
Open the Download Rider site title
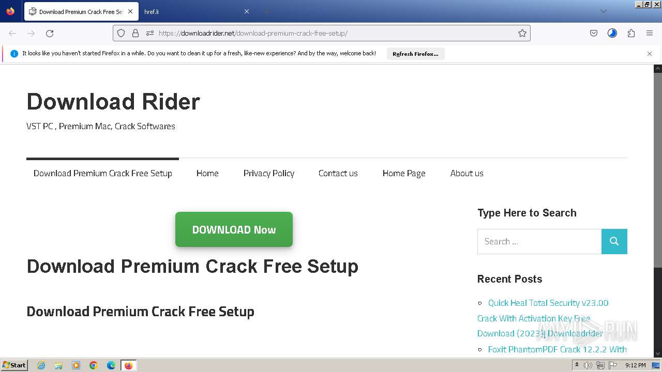113,102
